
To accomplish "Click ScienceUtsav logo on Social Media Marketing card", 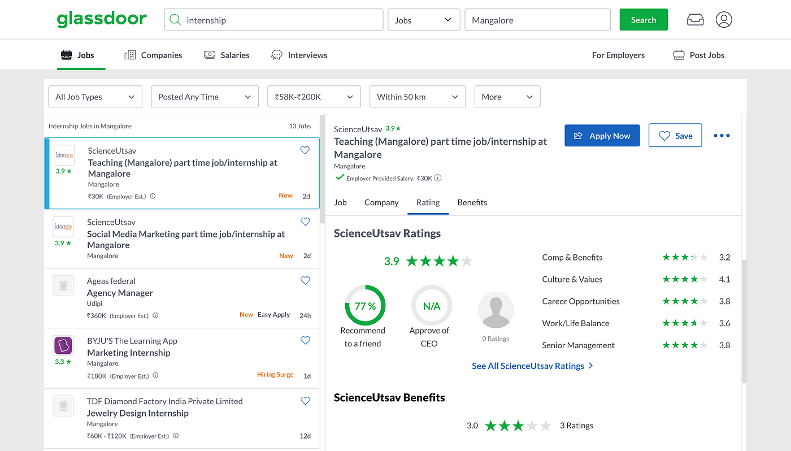I will (x=63, y=227).
